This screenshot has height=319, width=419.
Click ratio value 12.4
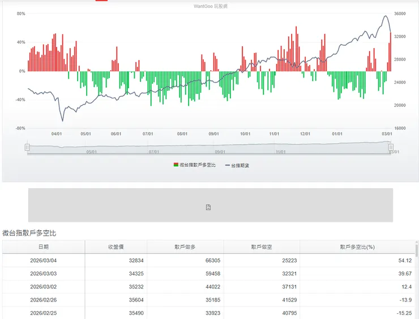(407, 287)
